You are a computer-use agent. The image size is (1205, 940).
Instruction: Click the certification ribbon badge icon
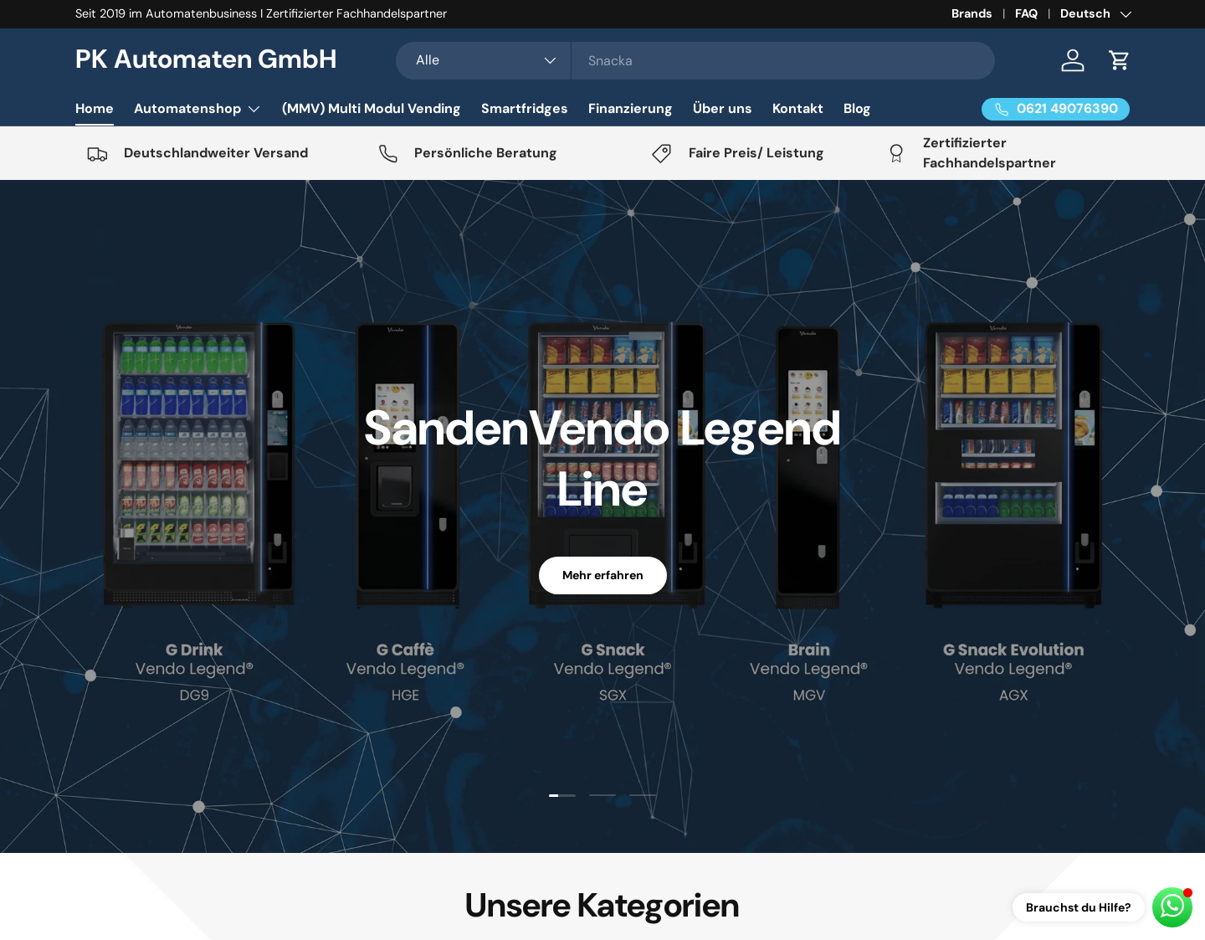coord(896,153)
